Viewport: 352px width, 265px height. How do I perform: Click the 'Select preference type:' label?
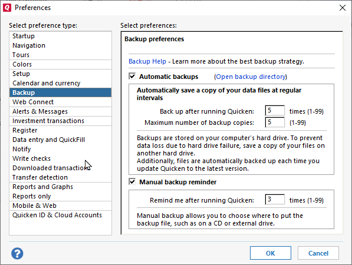click(x=43, y=25)
